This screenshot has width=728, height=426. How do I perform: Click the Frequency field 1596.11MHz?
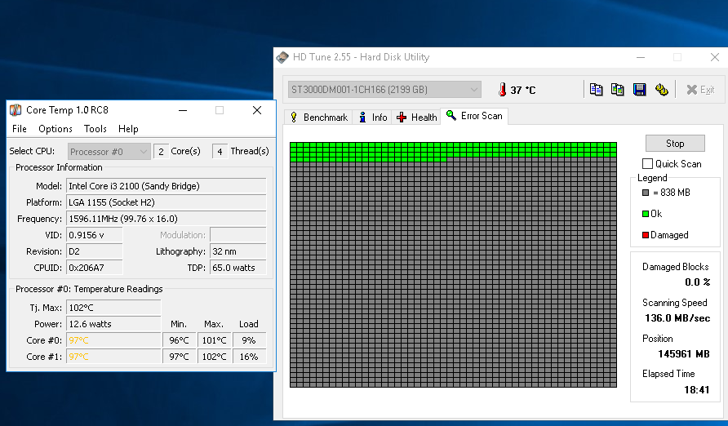166,219
